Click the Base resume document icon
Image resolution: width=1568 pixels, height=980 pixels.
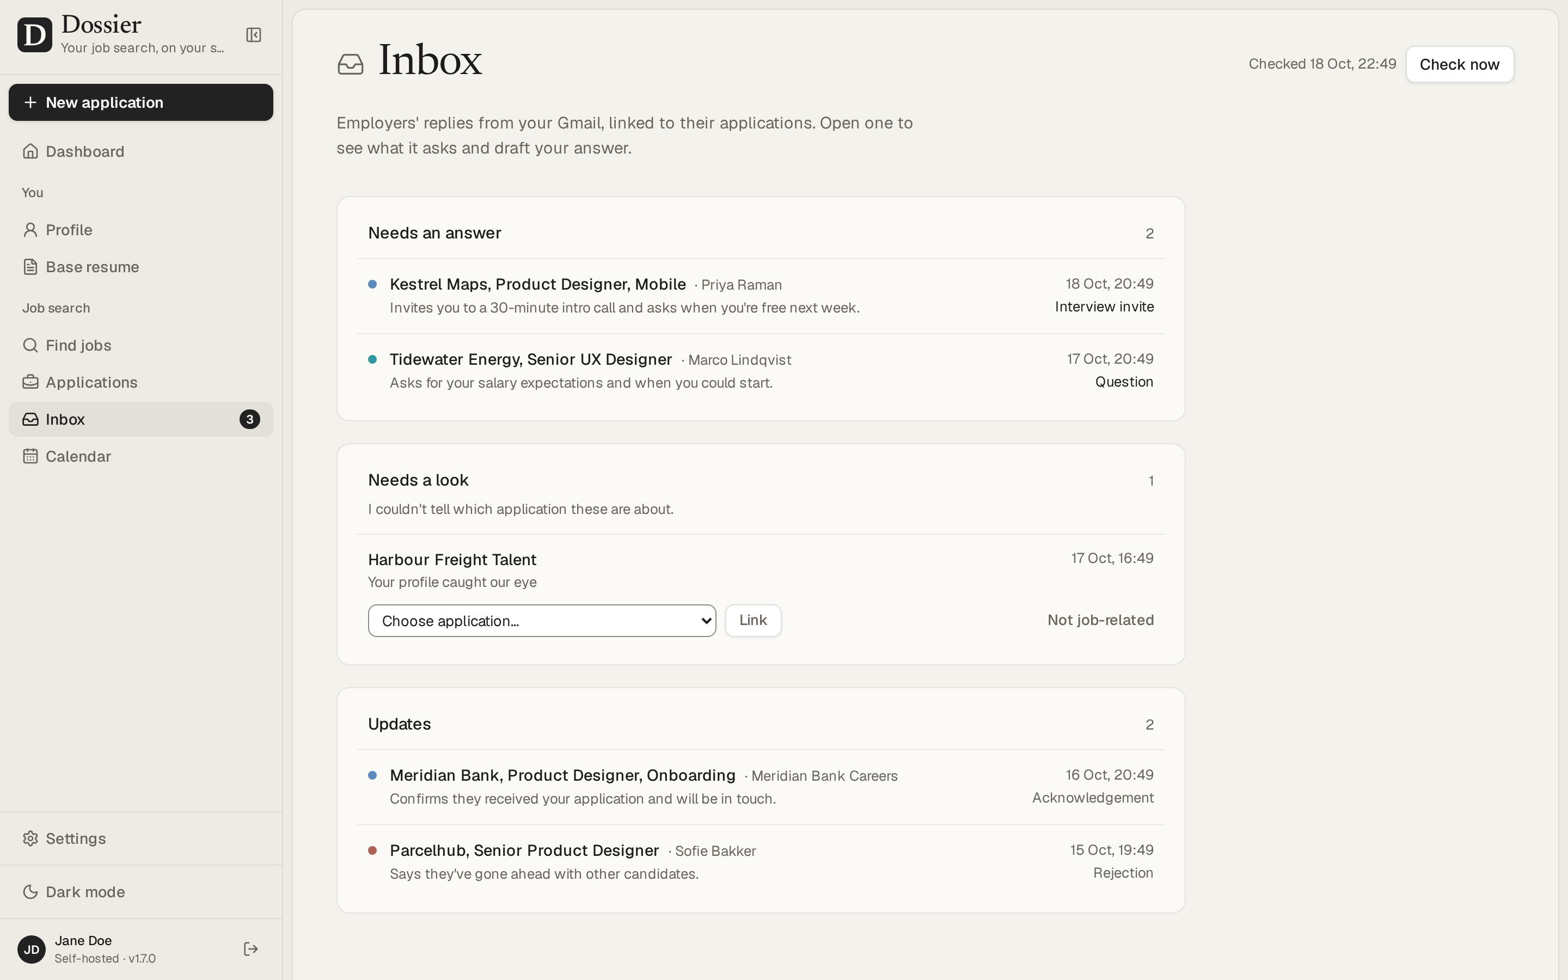pos(30,266)
